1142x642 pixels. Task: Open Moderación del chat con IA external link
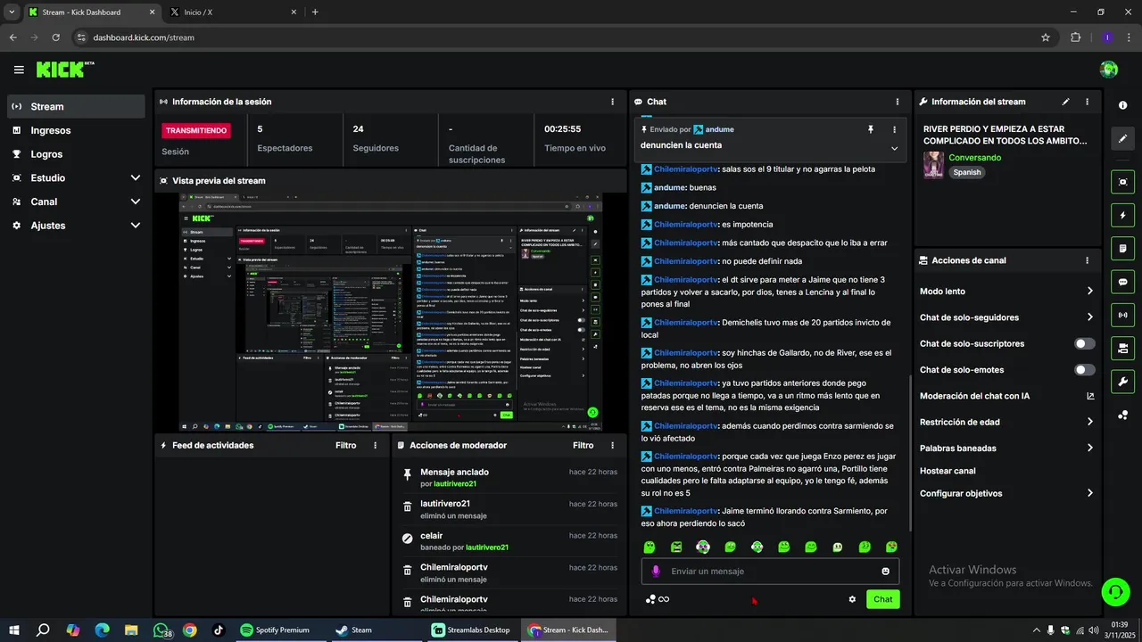(1090, 396)
